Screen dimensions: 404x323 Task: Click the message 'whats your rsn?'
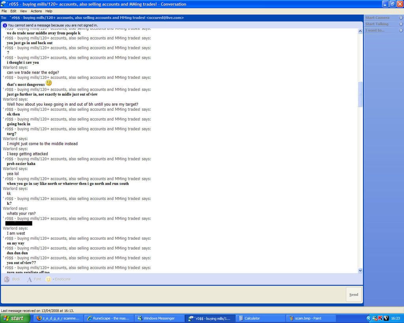coord(21,213)
